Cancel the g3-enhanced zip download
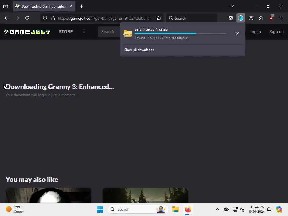This screenshot has height=216, width=288. [237, 34]
